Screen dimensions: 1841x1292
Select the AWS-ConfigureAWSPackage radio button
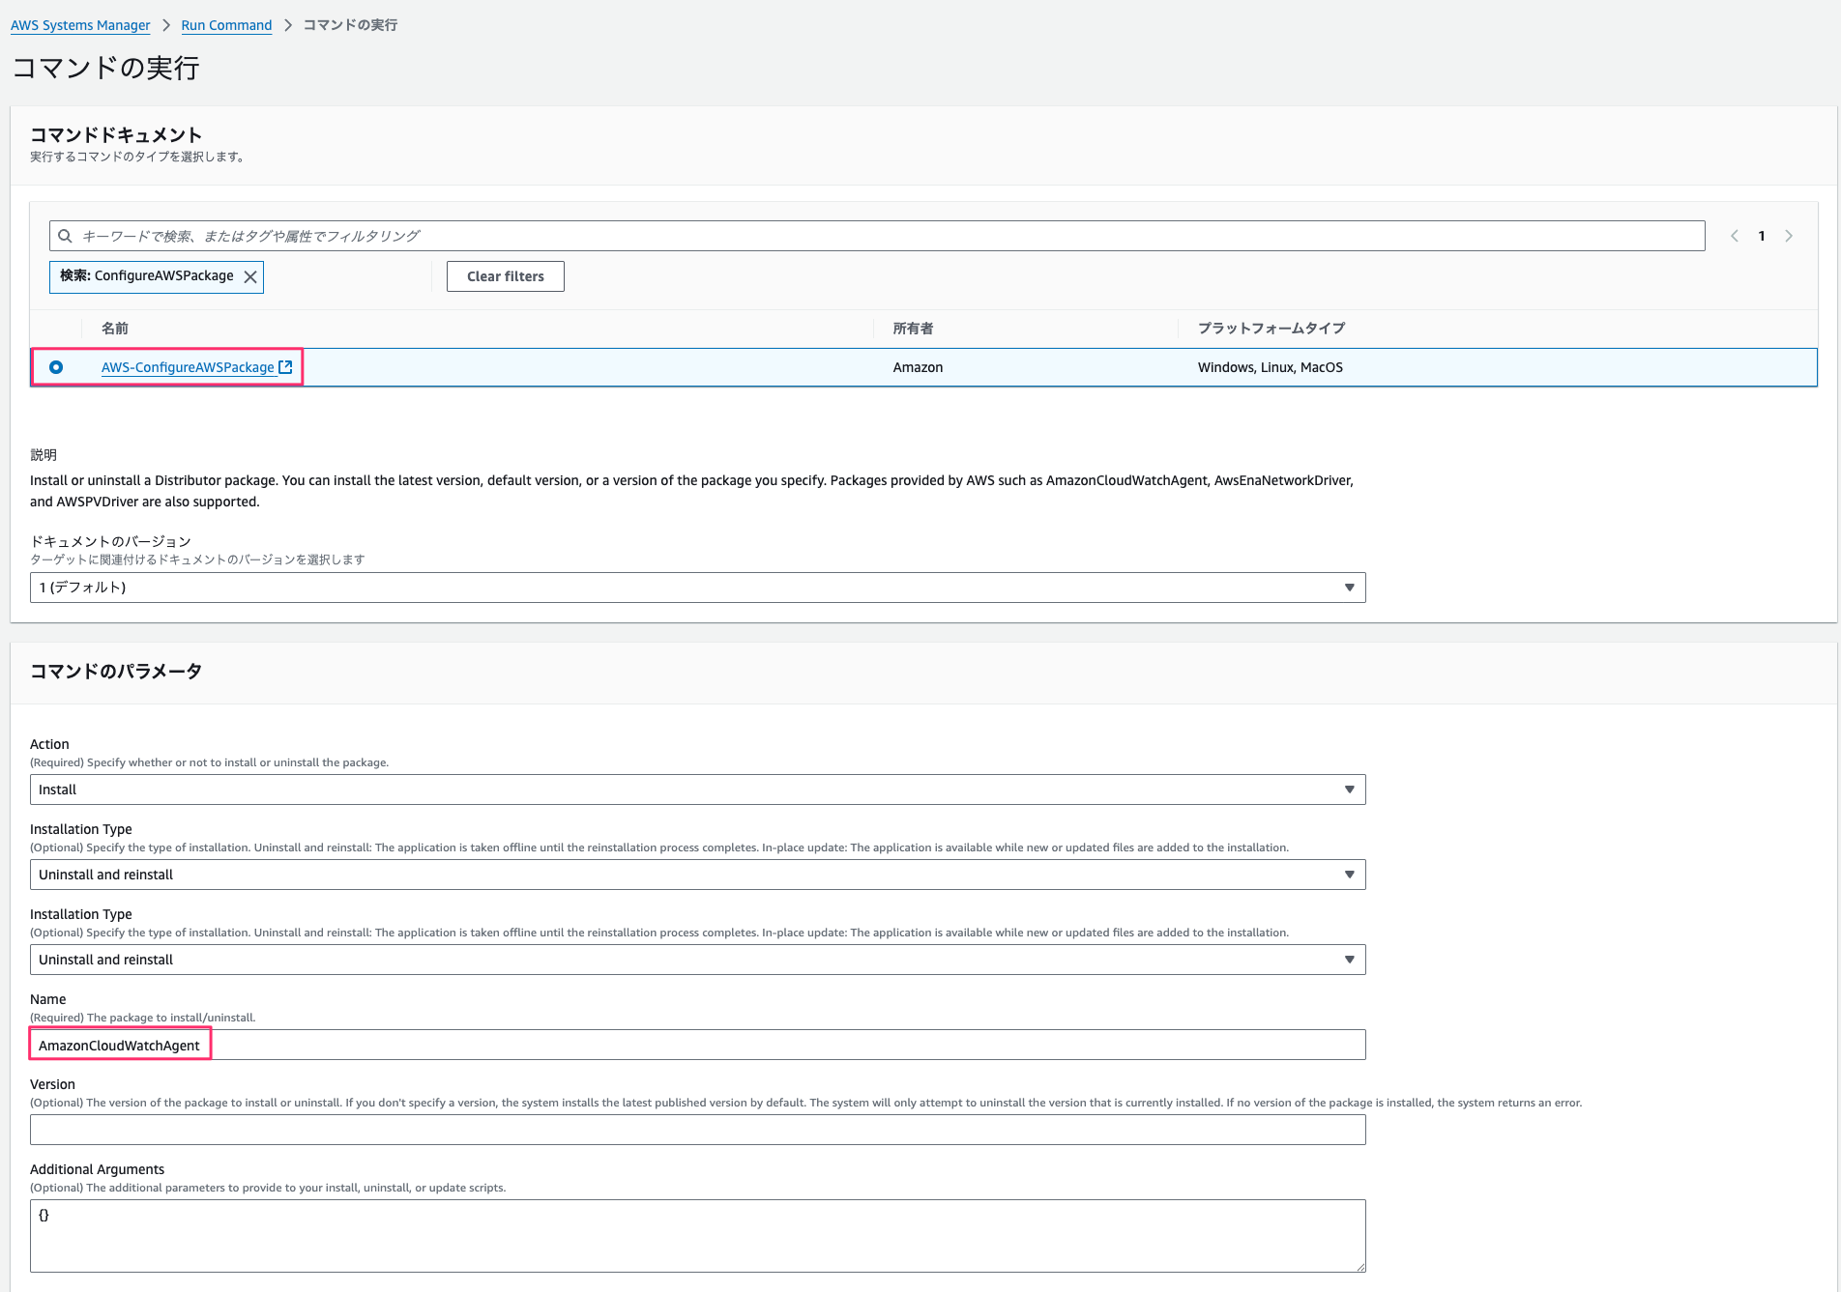point(56,367)
